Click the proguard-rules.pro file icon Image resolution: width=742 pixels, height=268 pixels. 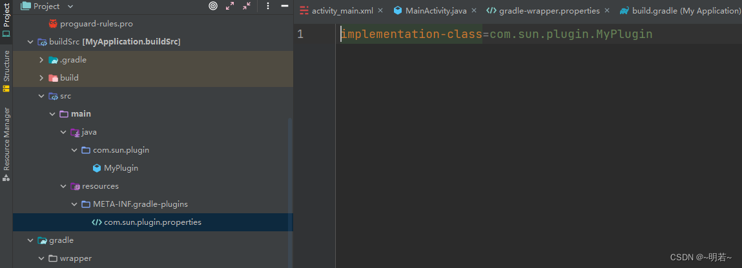point(52,24)
